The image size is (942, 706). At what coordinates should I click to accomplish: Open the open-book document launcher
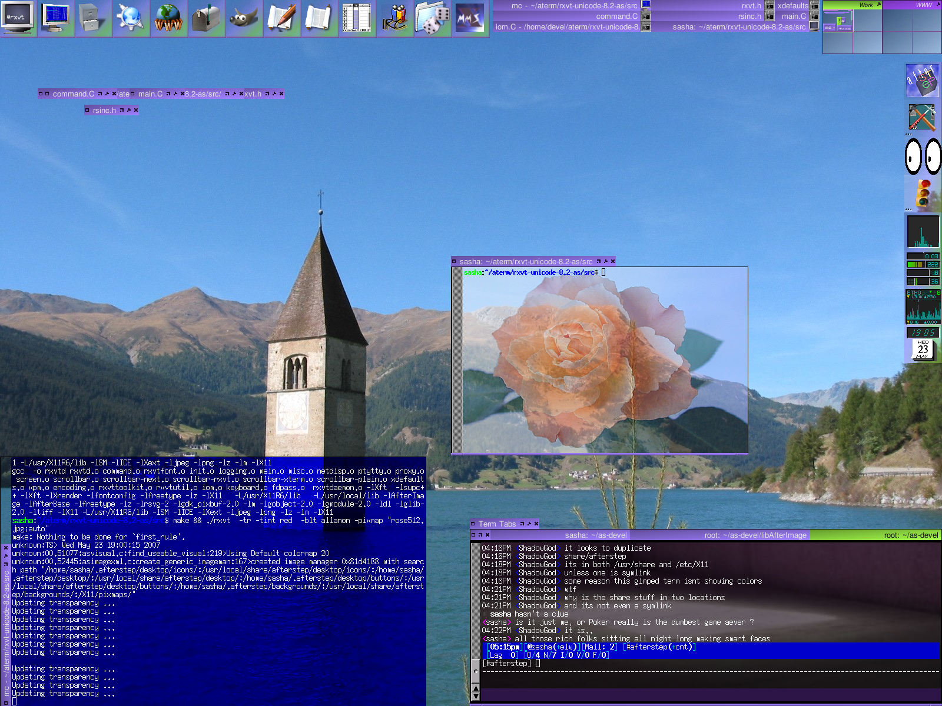(x=319, y=18)
